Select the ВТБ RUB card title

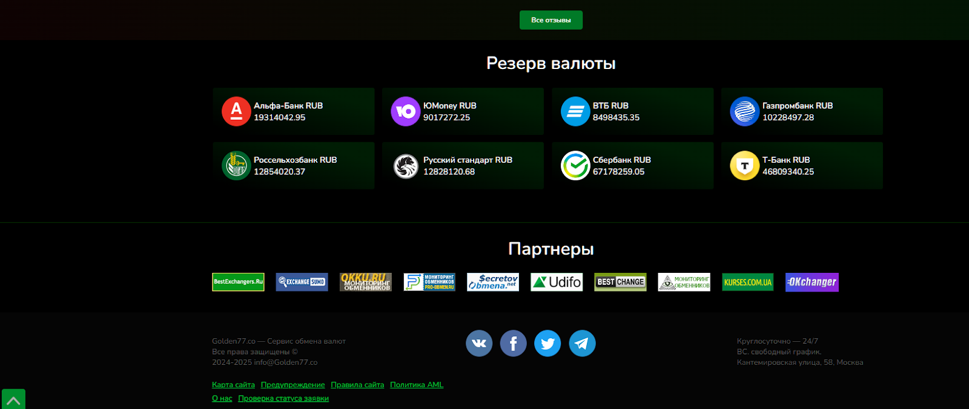[x=610, y=106]
